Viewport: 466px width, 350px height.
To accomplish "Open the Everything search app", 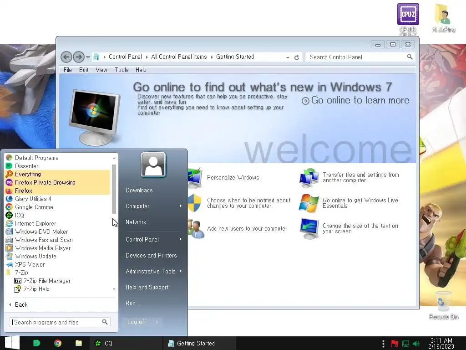I will (x=28, y=174).
